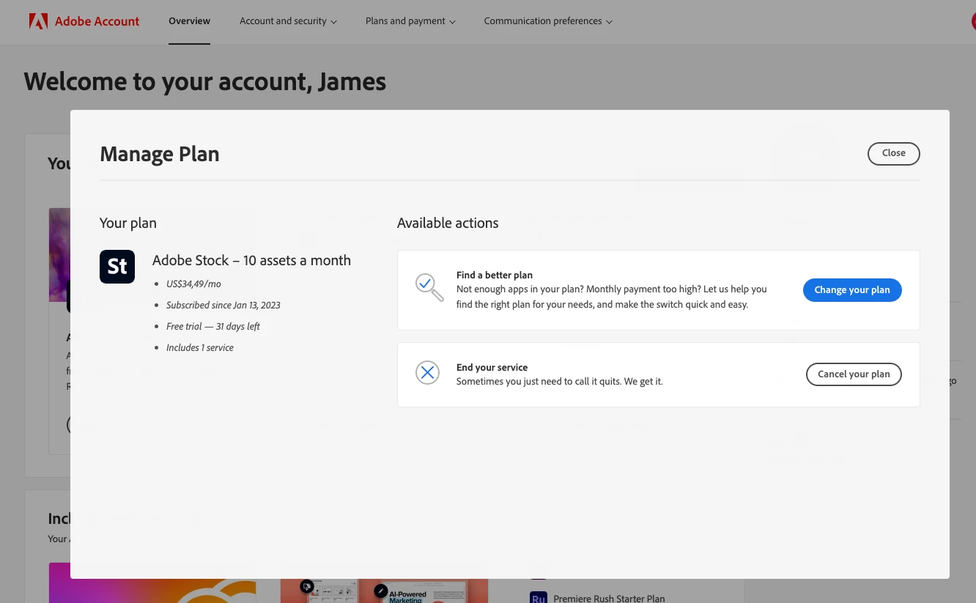Click the Adobe logo icon in header
Screen dimensions: 976x603
coord(38,21)
